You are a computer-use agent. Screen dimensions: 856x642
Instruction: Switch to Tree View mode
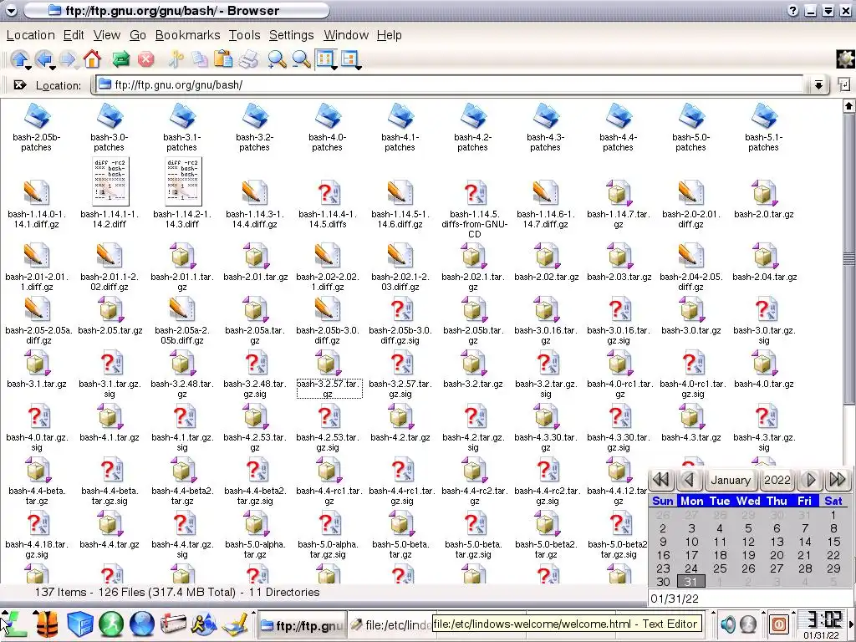pyautogui.click(x=349, y=59)
